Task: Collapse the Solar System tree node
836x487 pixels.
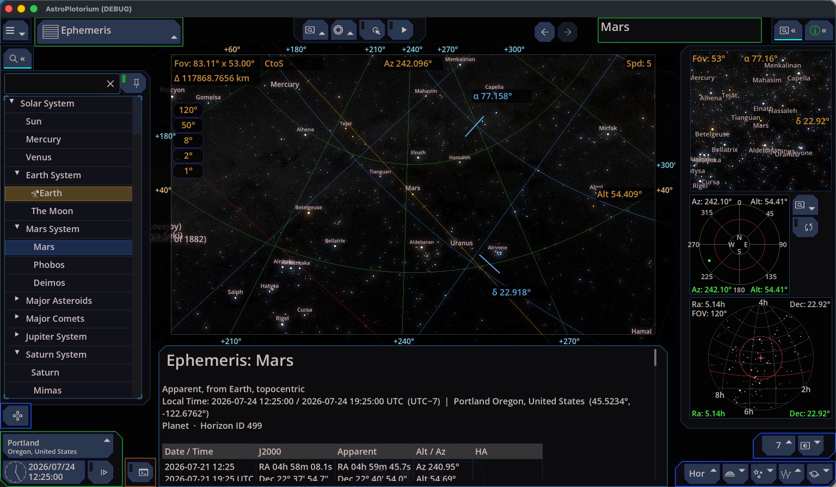Action: tap(12, 102)
